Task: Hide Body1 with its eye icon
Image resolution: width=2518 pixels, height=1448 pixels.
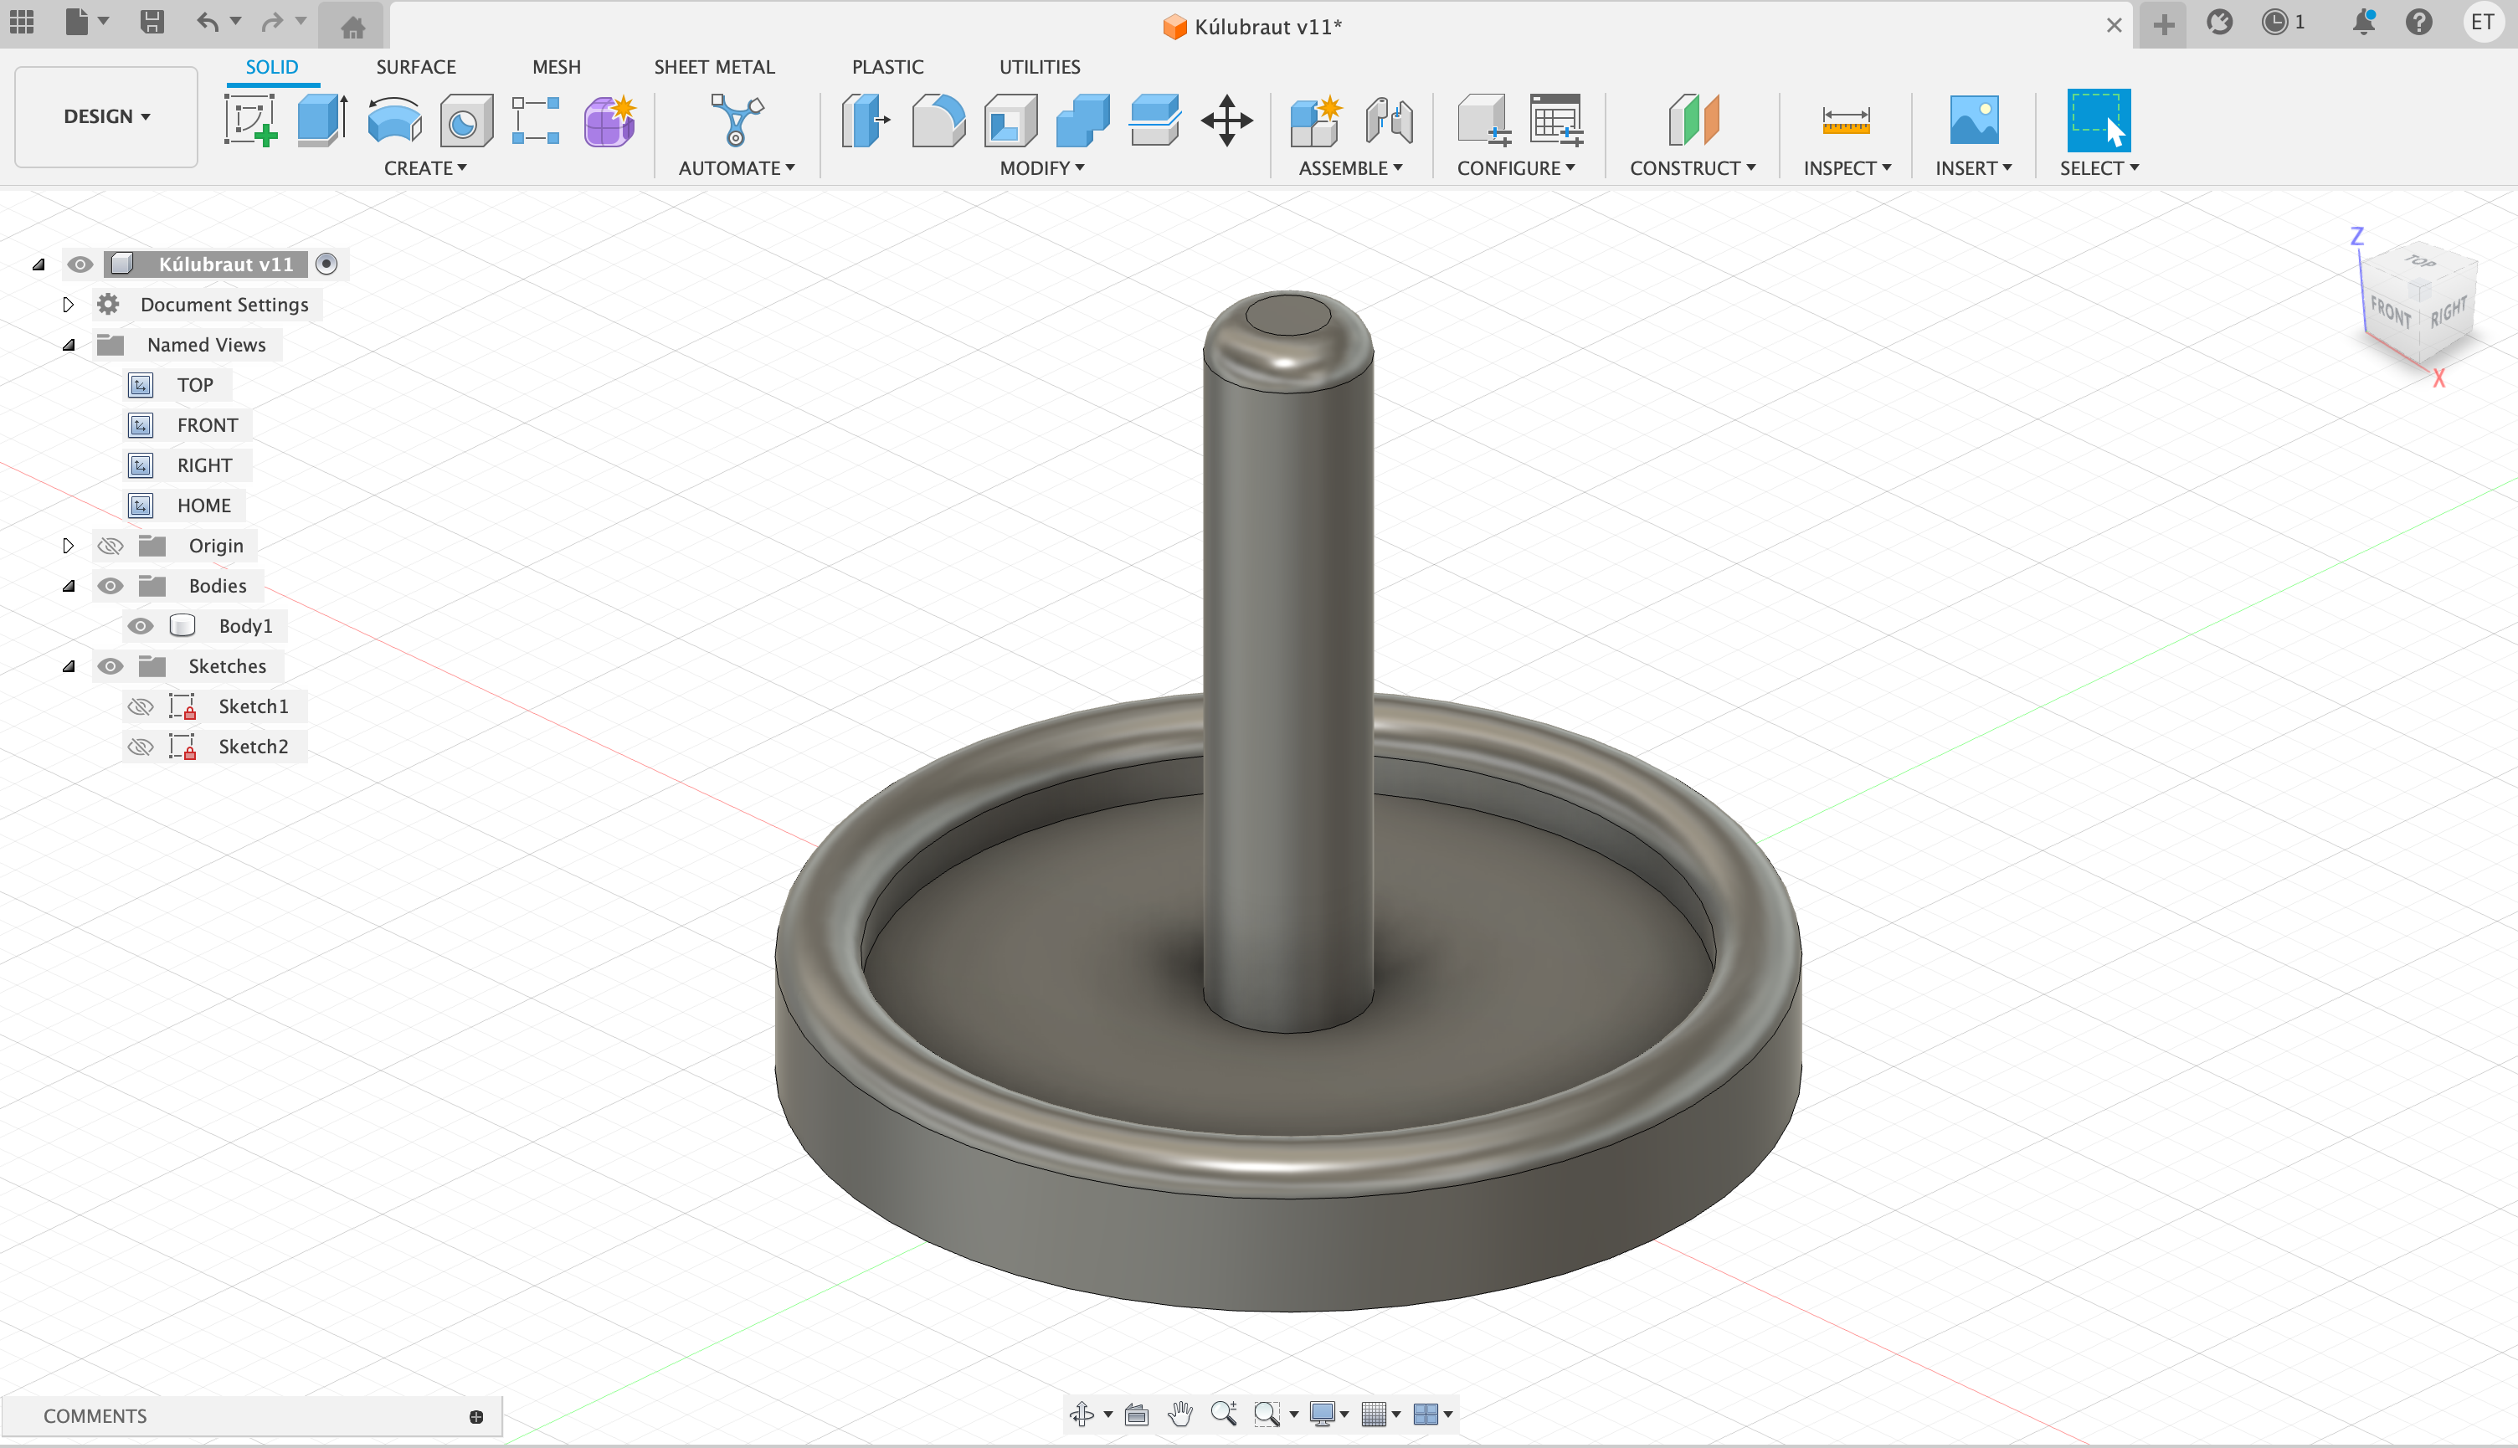Action: (141, 627)
